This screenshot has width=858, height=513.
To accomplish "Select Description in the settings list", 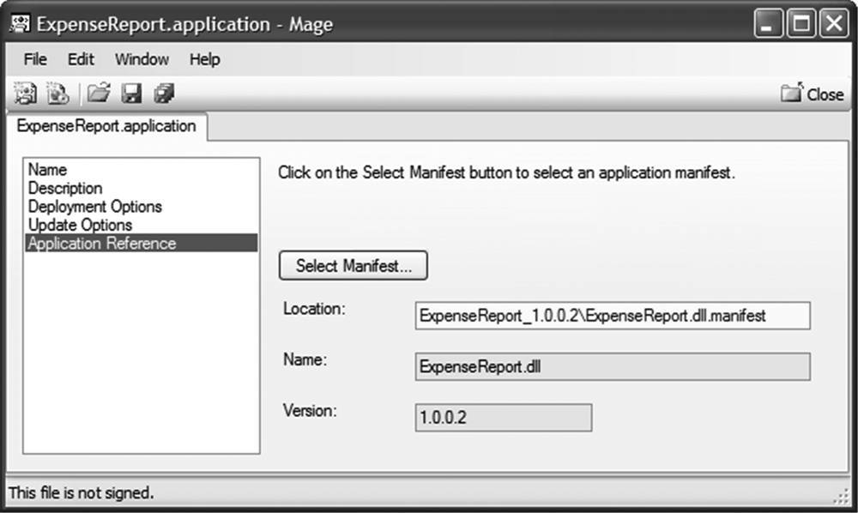I will coord(142,188).
